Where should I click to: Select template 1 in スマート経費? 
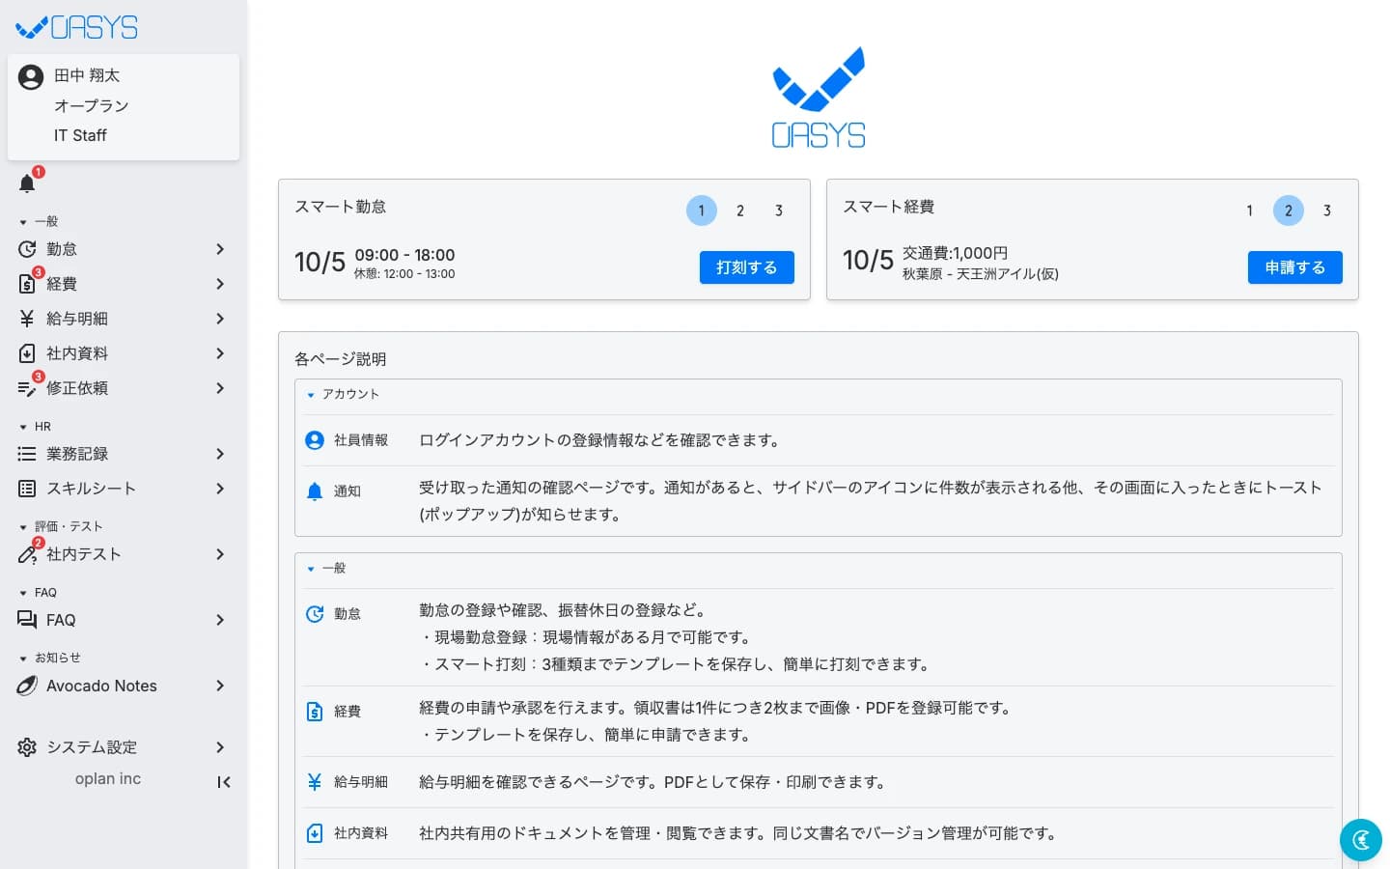(1250, 210)
